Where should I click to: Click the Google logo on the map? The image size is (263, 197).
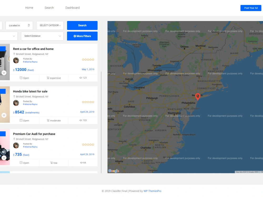[114, 171]
